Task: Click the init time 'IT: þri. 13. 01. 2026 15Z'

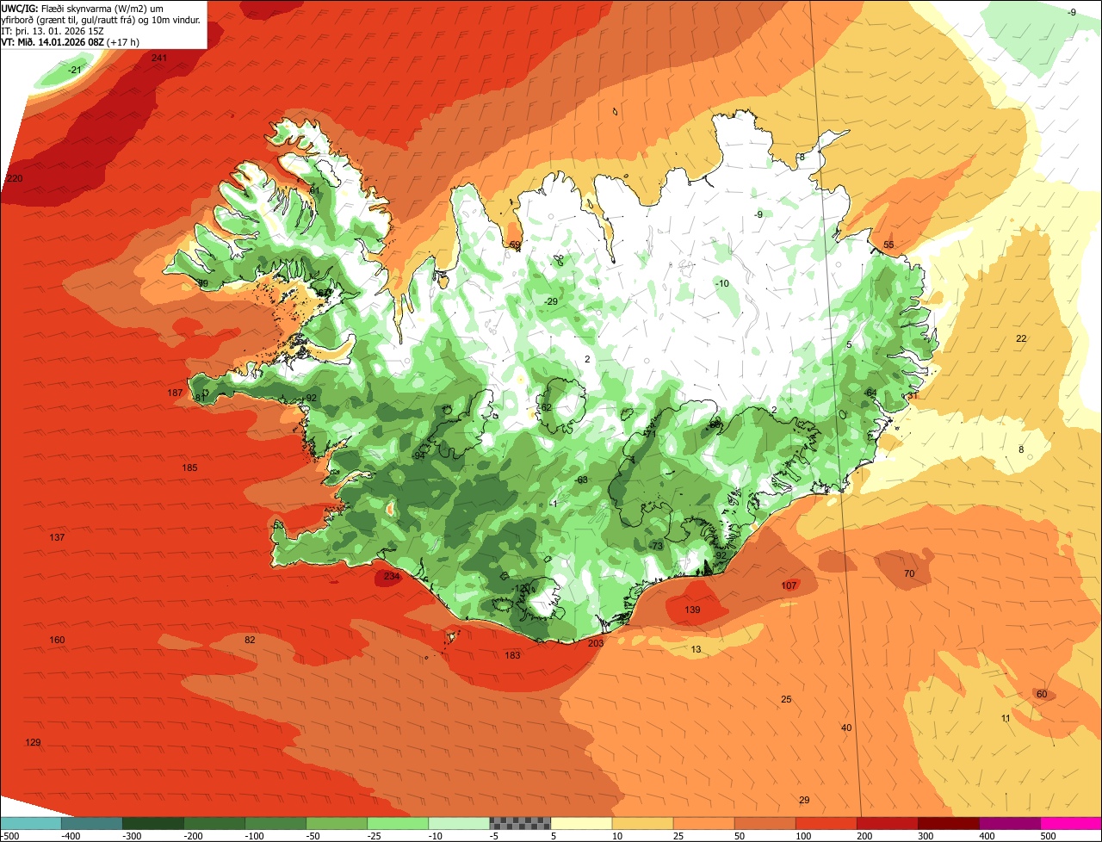Action: 53,30
